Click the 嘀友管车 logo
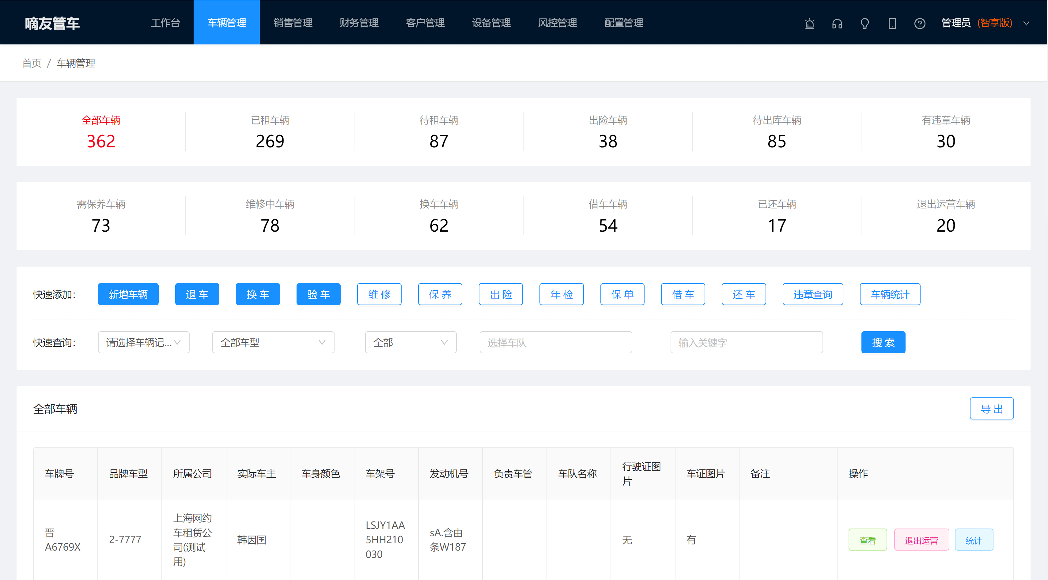1048x580 pixels. coord(52,23)
